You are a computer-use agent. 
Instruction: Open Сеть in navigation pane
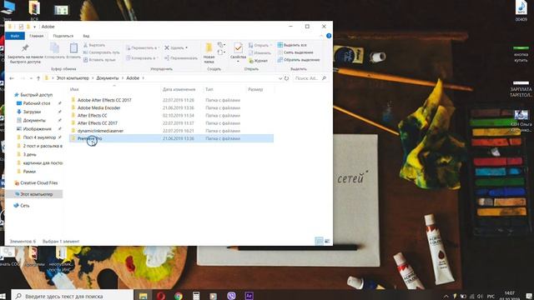pos(25,206)
